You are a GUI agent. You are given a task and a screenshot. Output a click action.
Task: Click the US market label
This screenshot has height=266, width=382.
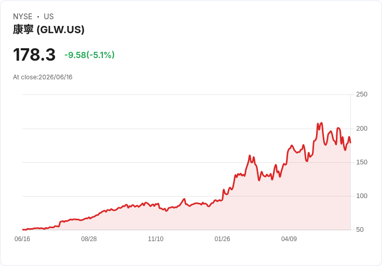(49, 17)
